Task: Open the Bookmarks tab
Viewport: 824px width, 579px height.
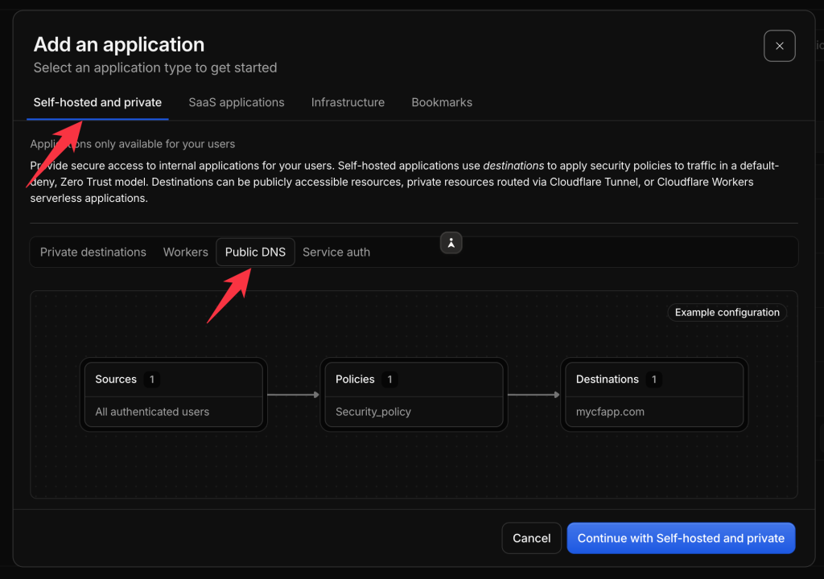Action: click(x=442, y=102)
